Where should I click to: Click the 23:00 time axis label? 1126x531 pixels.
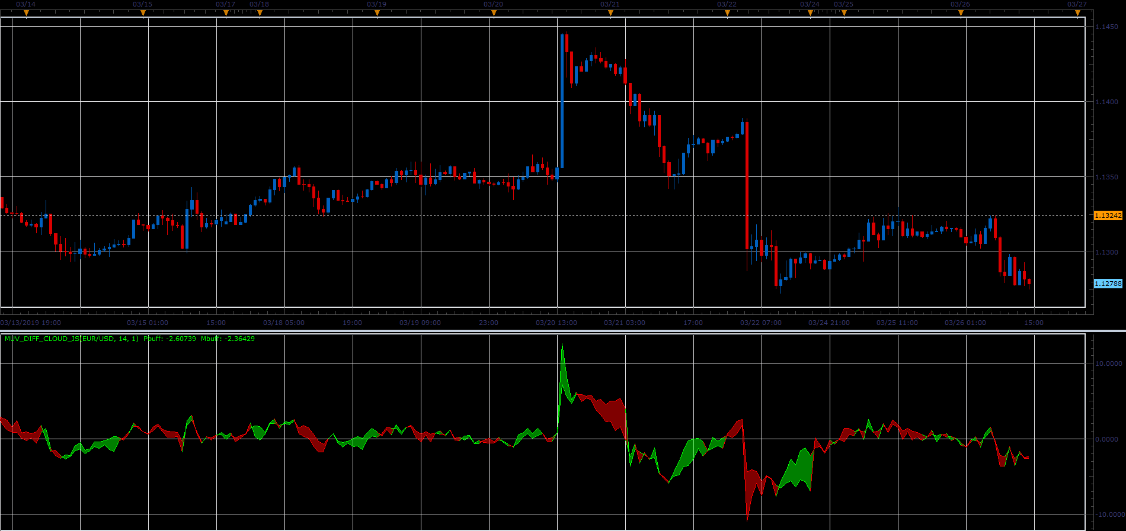pyautogui.click(x=488, y=323)
